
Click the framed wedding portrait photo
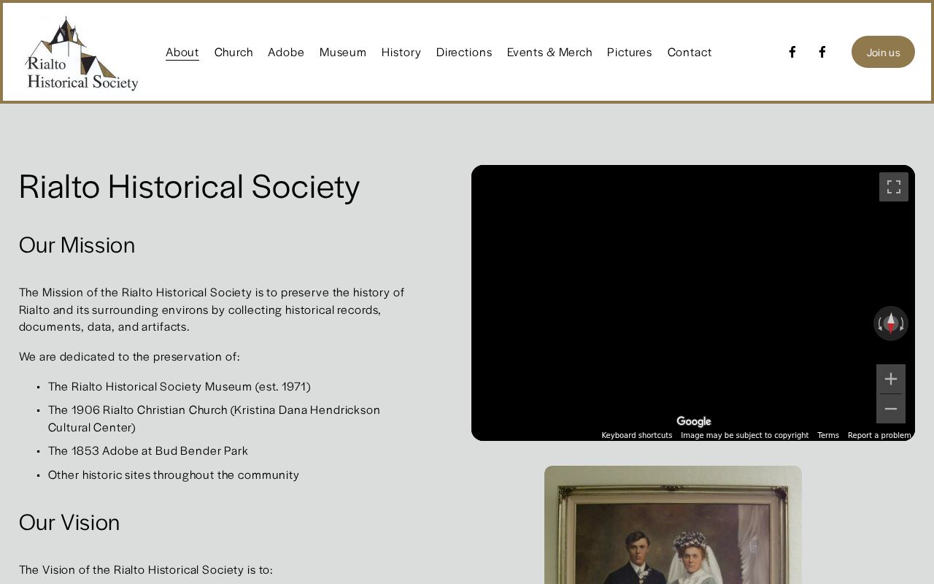(673, 525)
